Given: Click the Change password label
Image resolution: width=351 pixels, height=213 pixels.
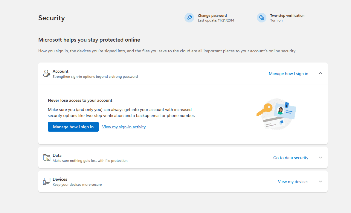Looking at the screenshot, I should 212,15.
